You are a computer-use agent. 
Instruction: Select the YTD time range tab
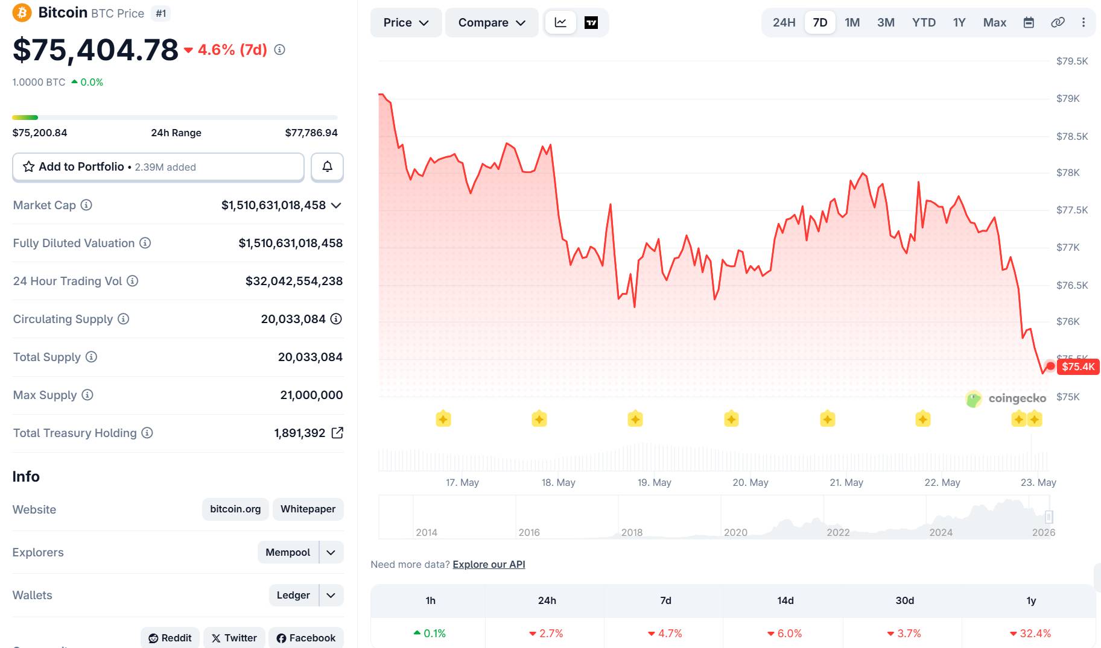[x=924, y=22]
